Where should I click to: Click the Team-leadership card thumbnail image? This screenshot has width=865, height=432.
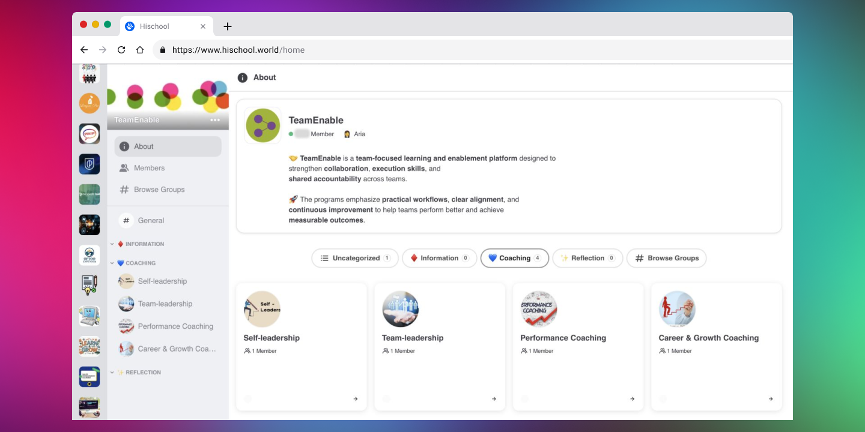tap(401, 309)
